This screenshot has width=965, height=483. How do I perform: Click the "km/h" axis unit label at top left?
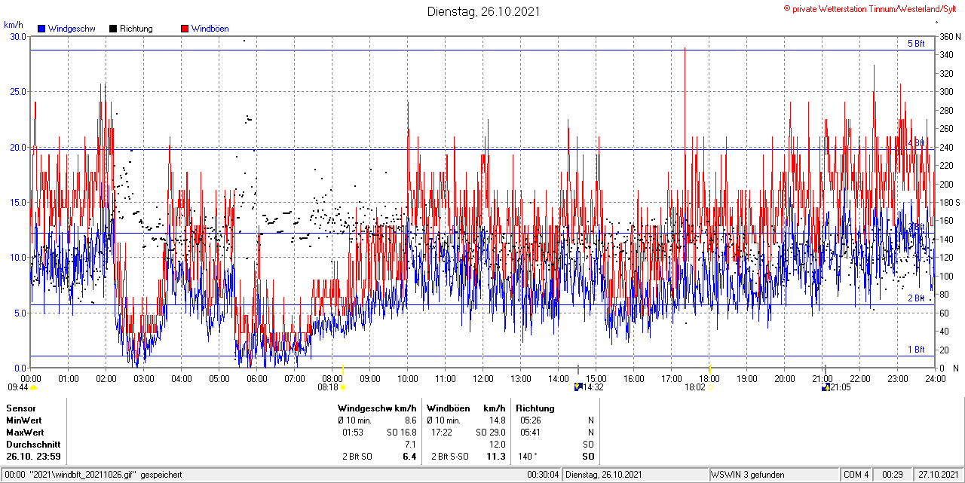pos(14,25)
